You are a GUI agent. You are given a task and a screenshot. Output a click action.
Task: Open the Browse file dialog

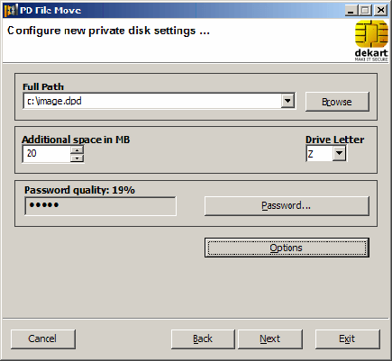pos(337,102)
